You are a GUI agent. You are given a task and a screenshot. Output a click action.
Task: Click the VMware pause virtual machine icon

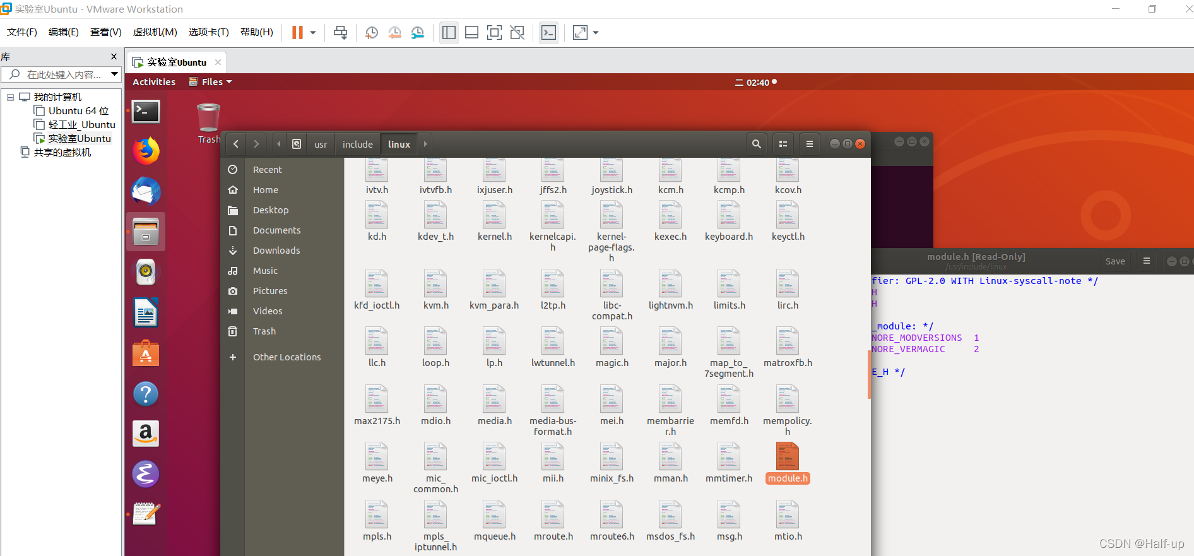pyautogui.click(x=297, y=32)
